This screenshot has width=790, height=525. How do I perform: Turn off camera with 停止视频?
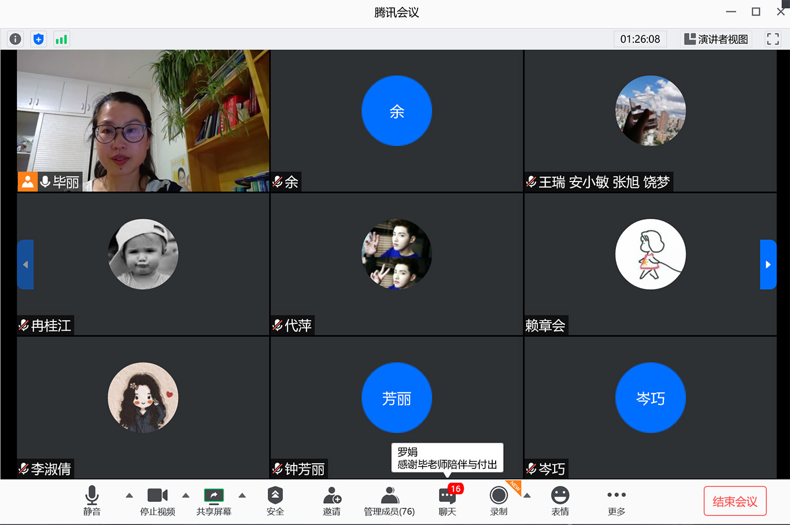click(x=157, y=501)
